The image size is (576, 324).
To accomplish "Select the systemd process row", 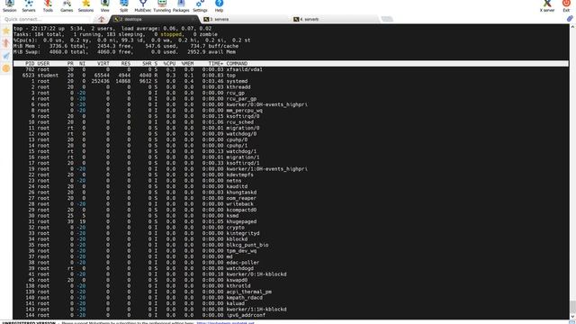I will [x=291, y=81].
